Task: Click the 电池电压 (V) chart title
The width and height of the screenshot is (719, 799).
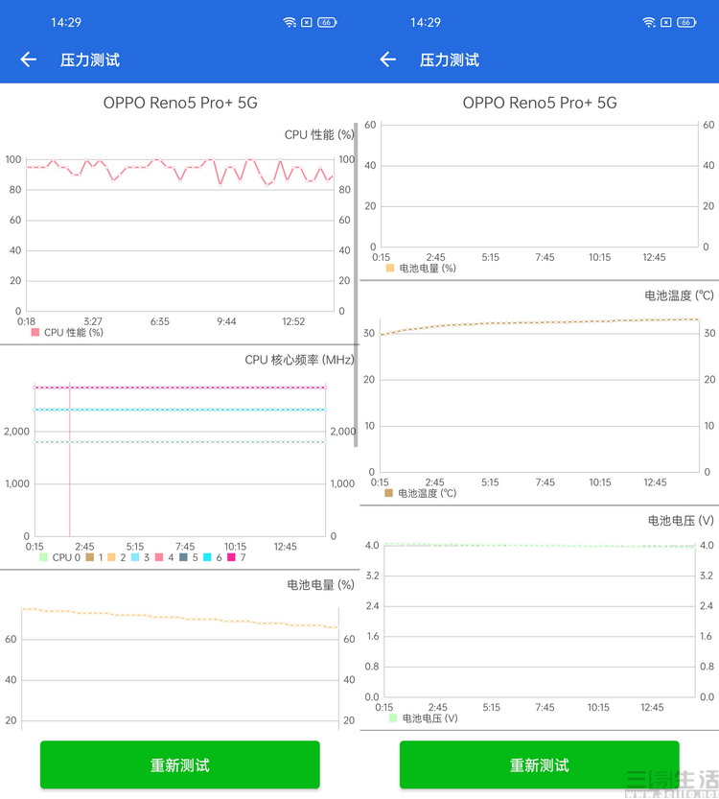Action: (x=681, y=520)
